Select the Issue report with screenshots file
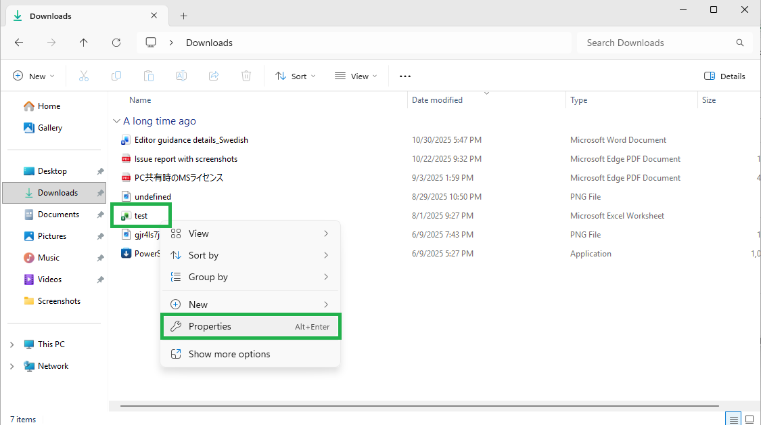 coord(186,159)
